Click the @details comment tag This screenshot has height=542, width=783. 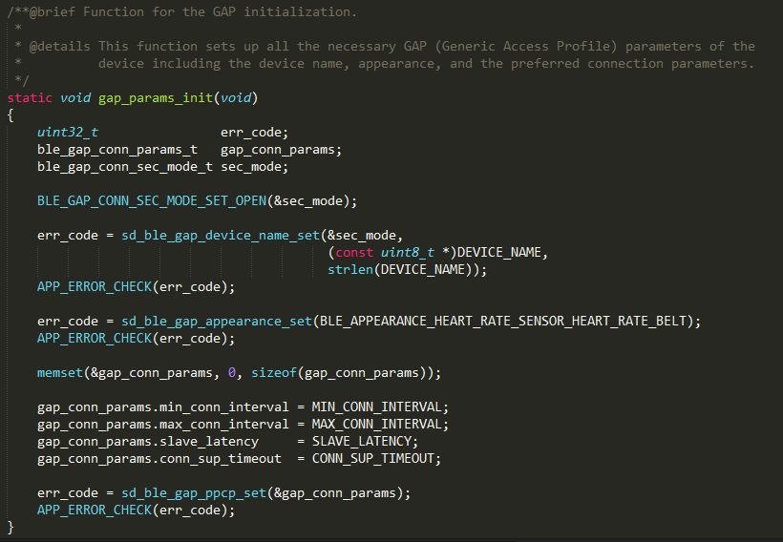point(60,47)
